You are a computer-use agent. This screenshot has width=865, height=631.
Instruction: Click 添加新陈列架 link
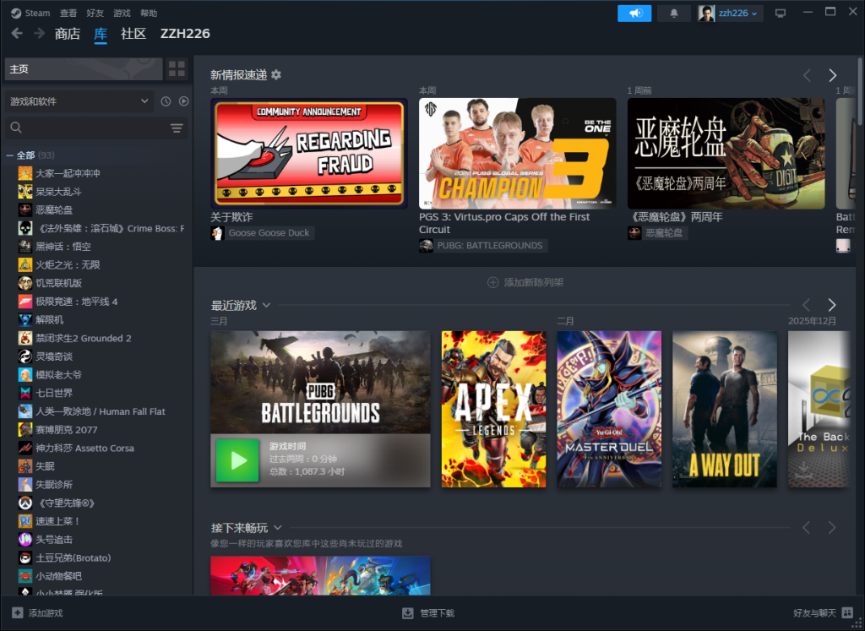tap(525, 282)
